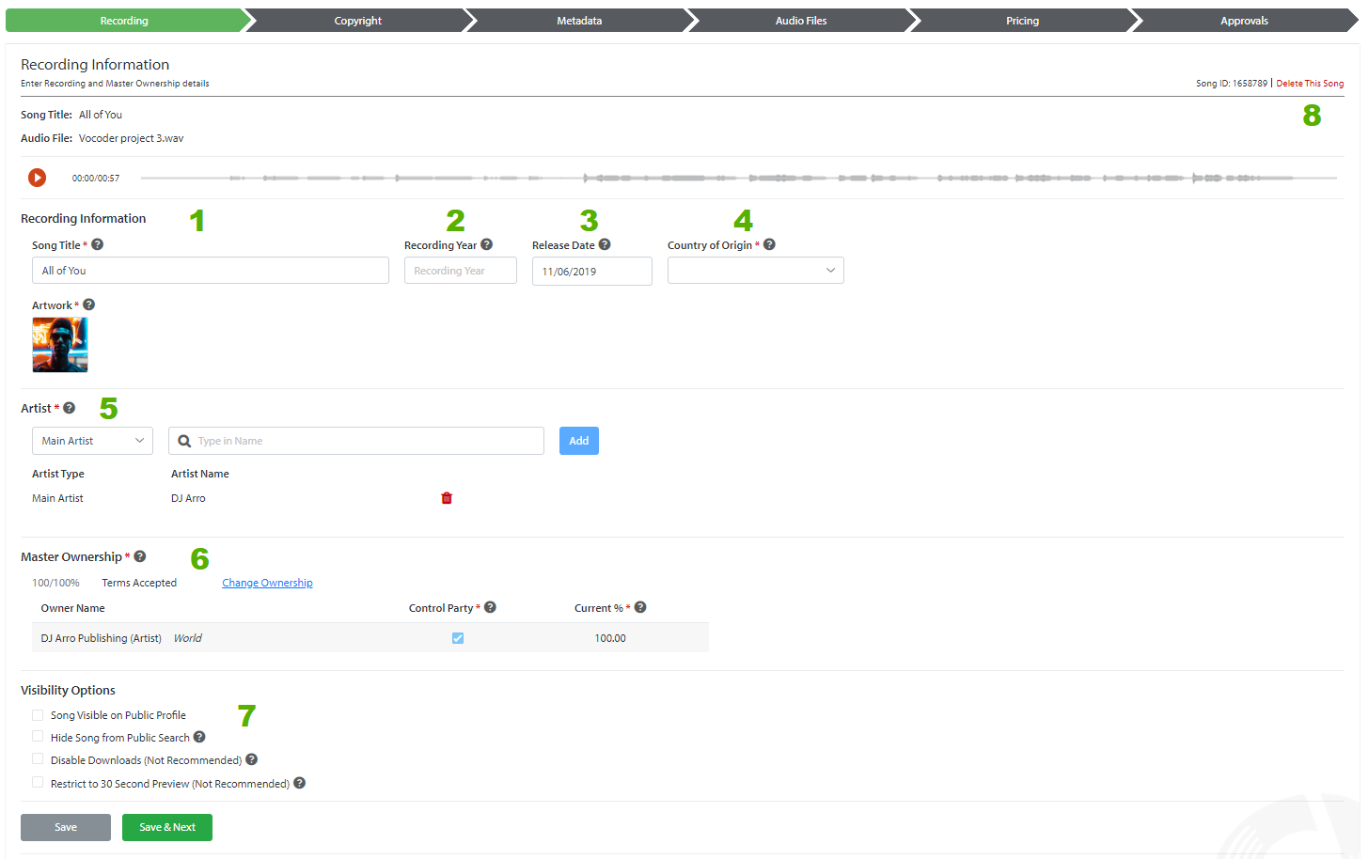Open help icon beside Master Ownership heading
This screenshot has height=859, width=1369.
139,556
